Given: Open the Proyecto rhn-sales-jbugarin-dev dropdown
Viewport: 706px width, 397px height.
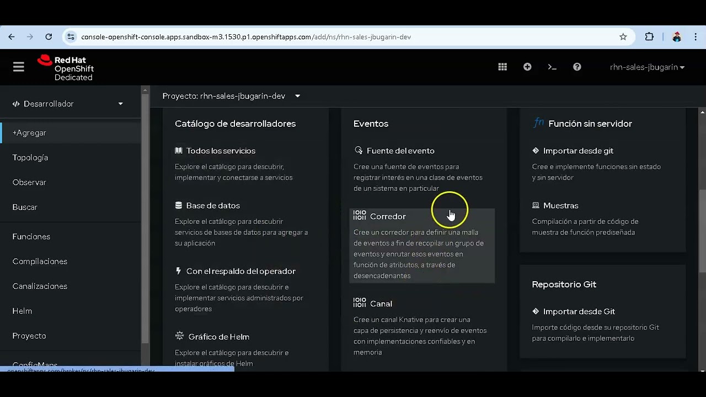Looking at the screenshot, I should 232,96.
